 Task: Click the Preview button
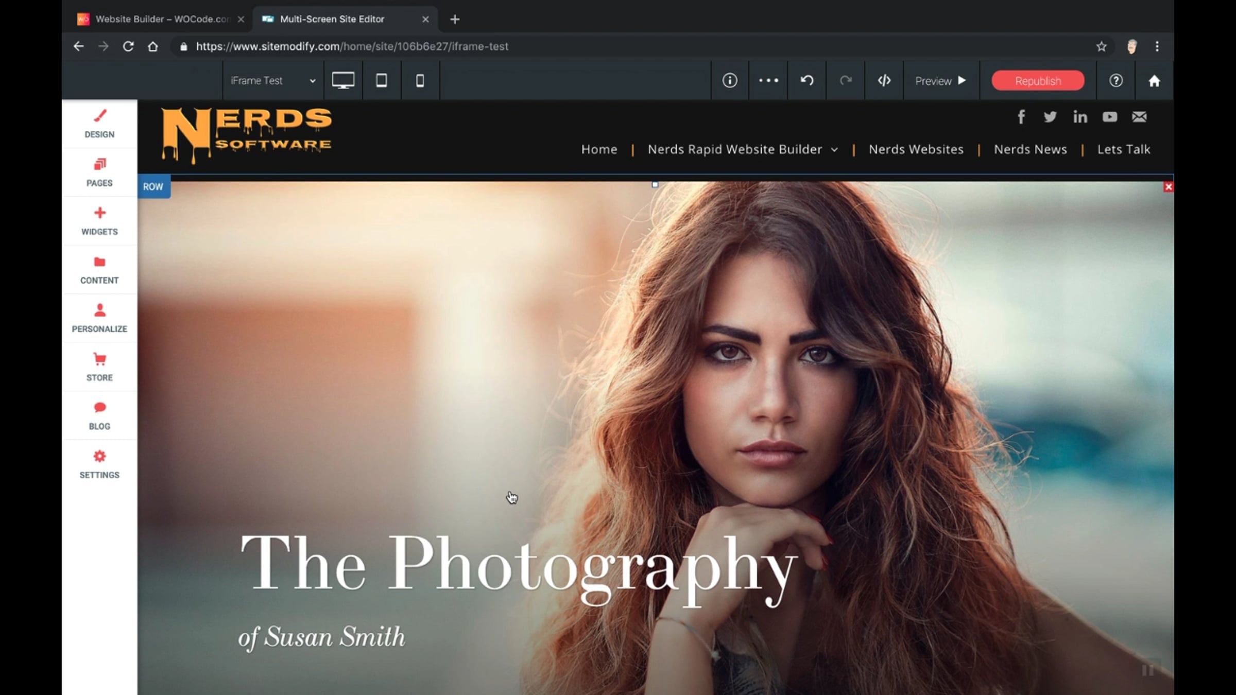[940, 81]
